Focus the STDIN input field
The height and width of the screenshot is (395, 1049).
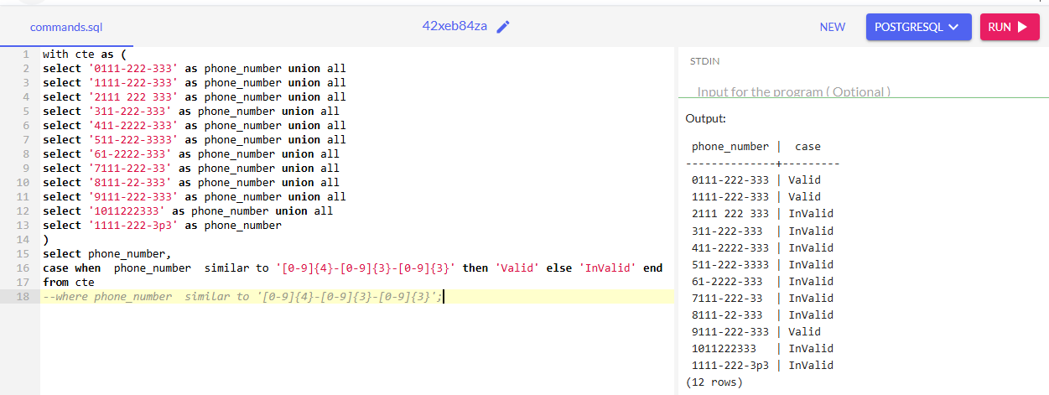tap(863, 91)
